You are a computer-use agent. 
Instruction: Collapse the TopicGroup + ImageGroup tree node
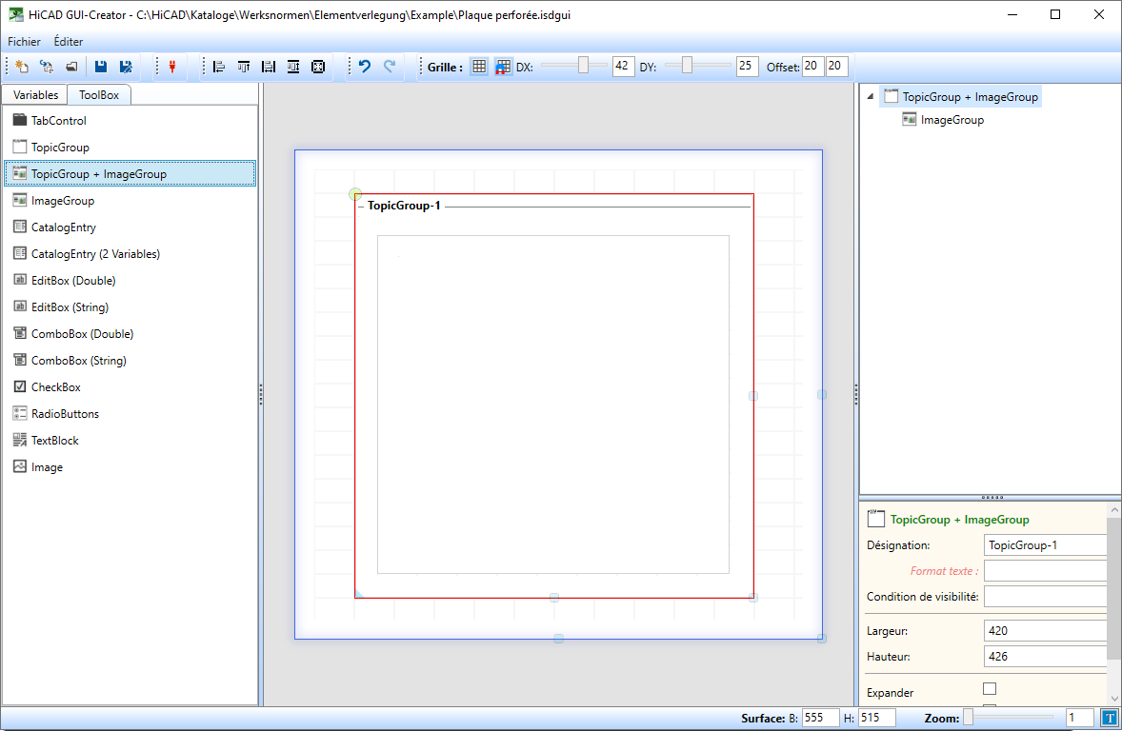(x=871, y=96)
